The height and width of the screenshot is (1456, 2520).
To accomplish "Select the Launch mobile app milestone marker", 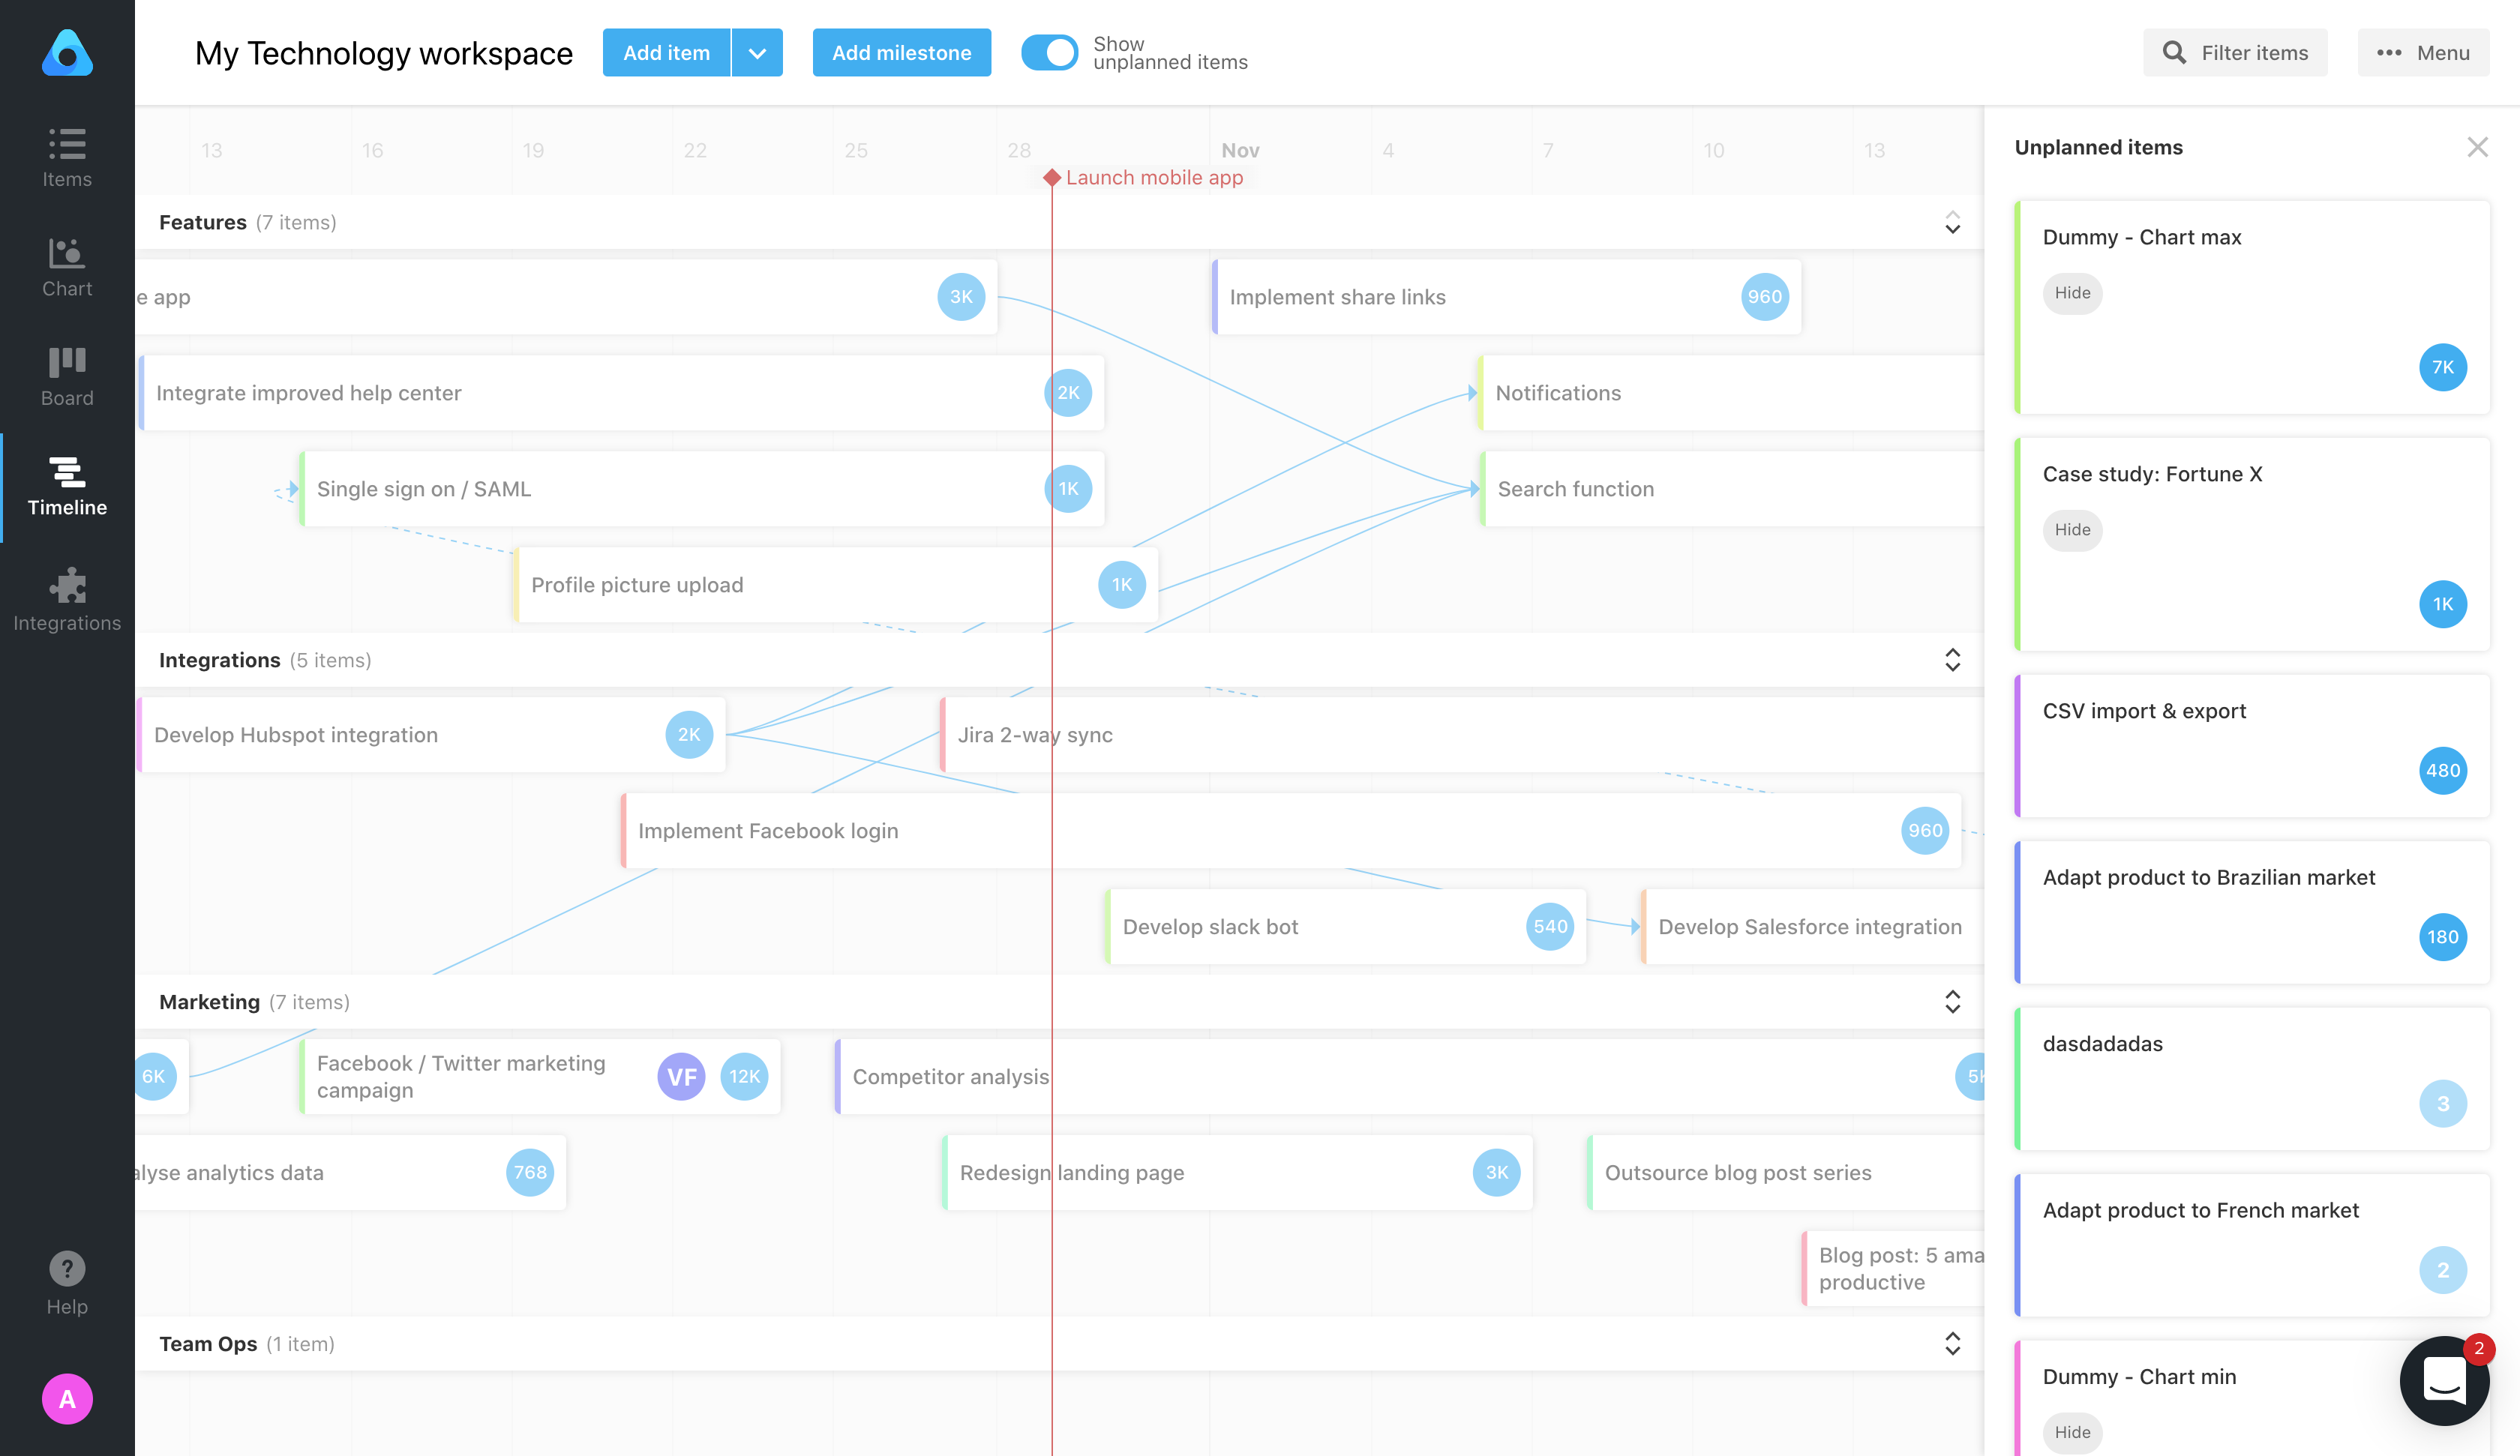I will 1052,177.
